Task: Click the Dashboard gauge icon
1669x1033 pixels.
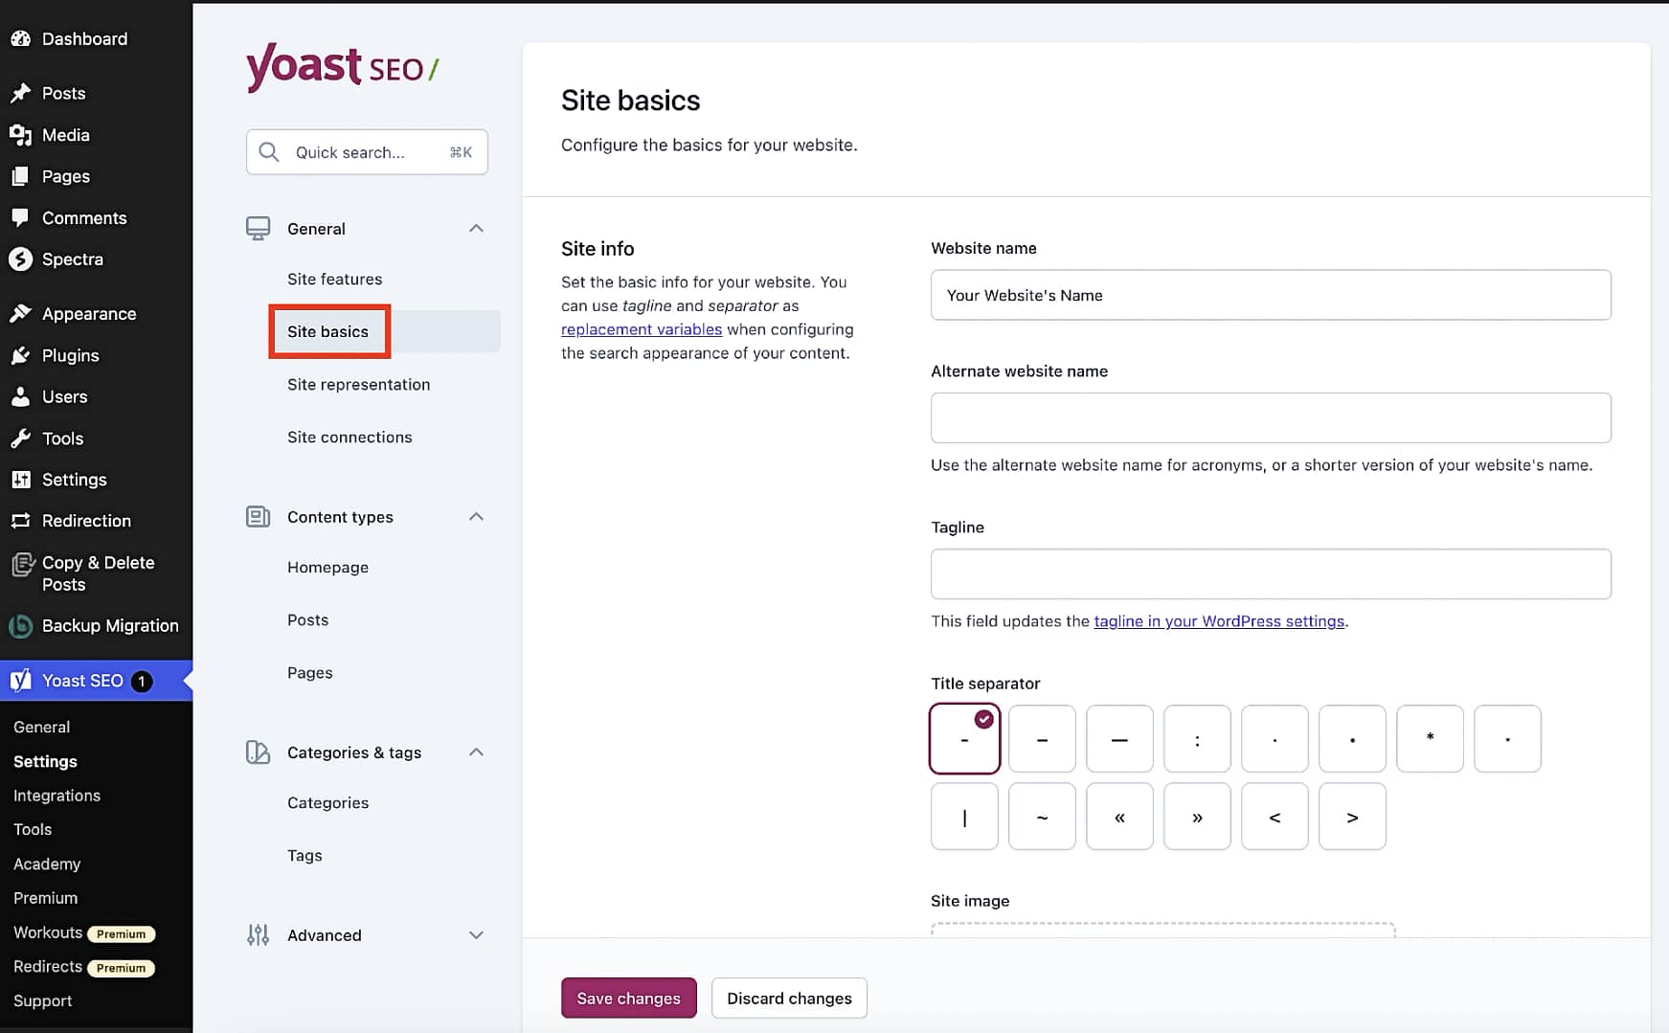Action: pos(20,38)
